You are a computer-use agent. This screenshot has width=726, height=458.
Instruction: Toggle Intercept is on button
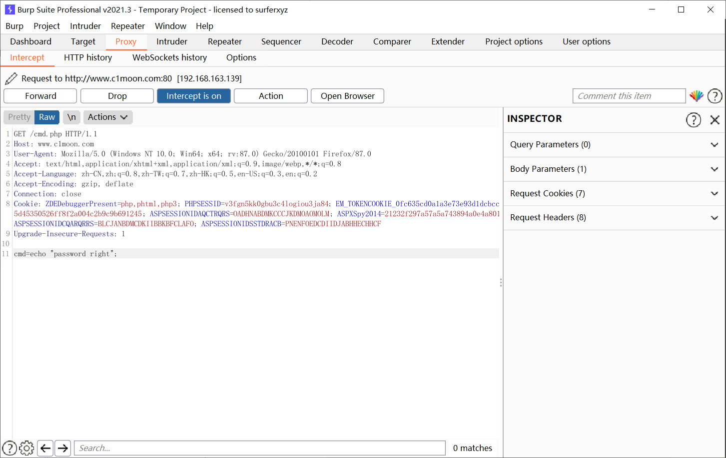(x=194, y=96)
